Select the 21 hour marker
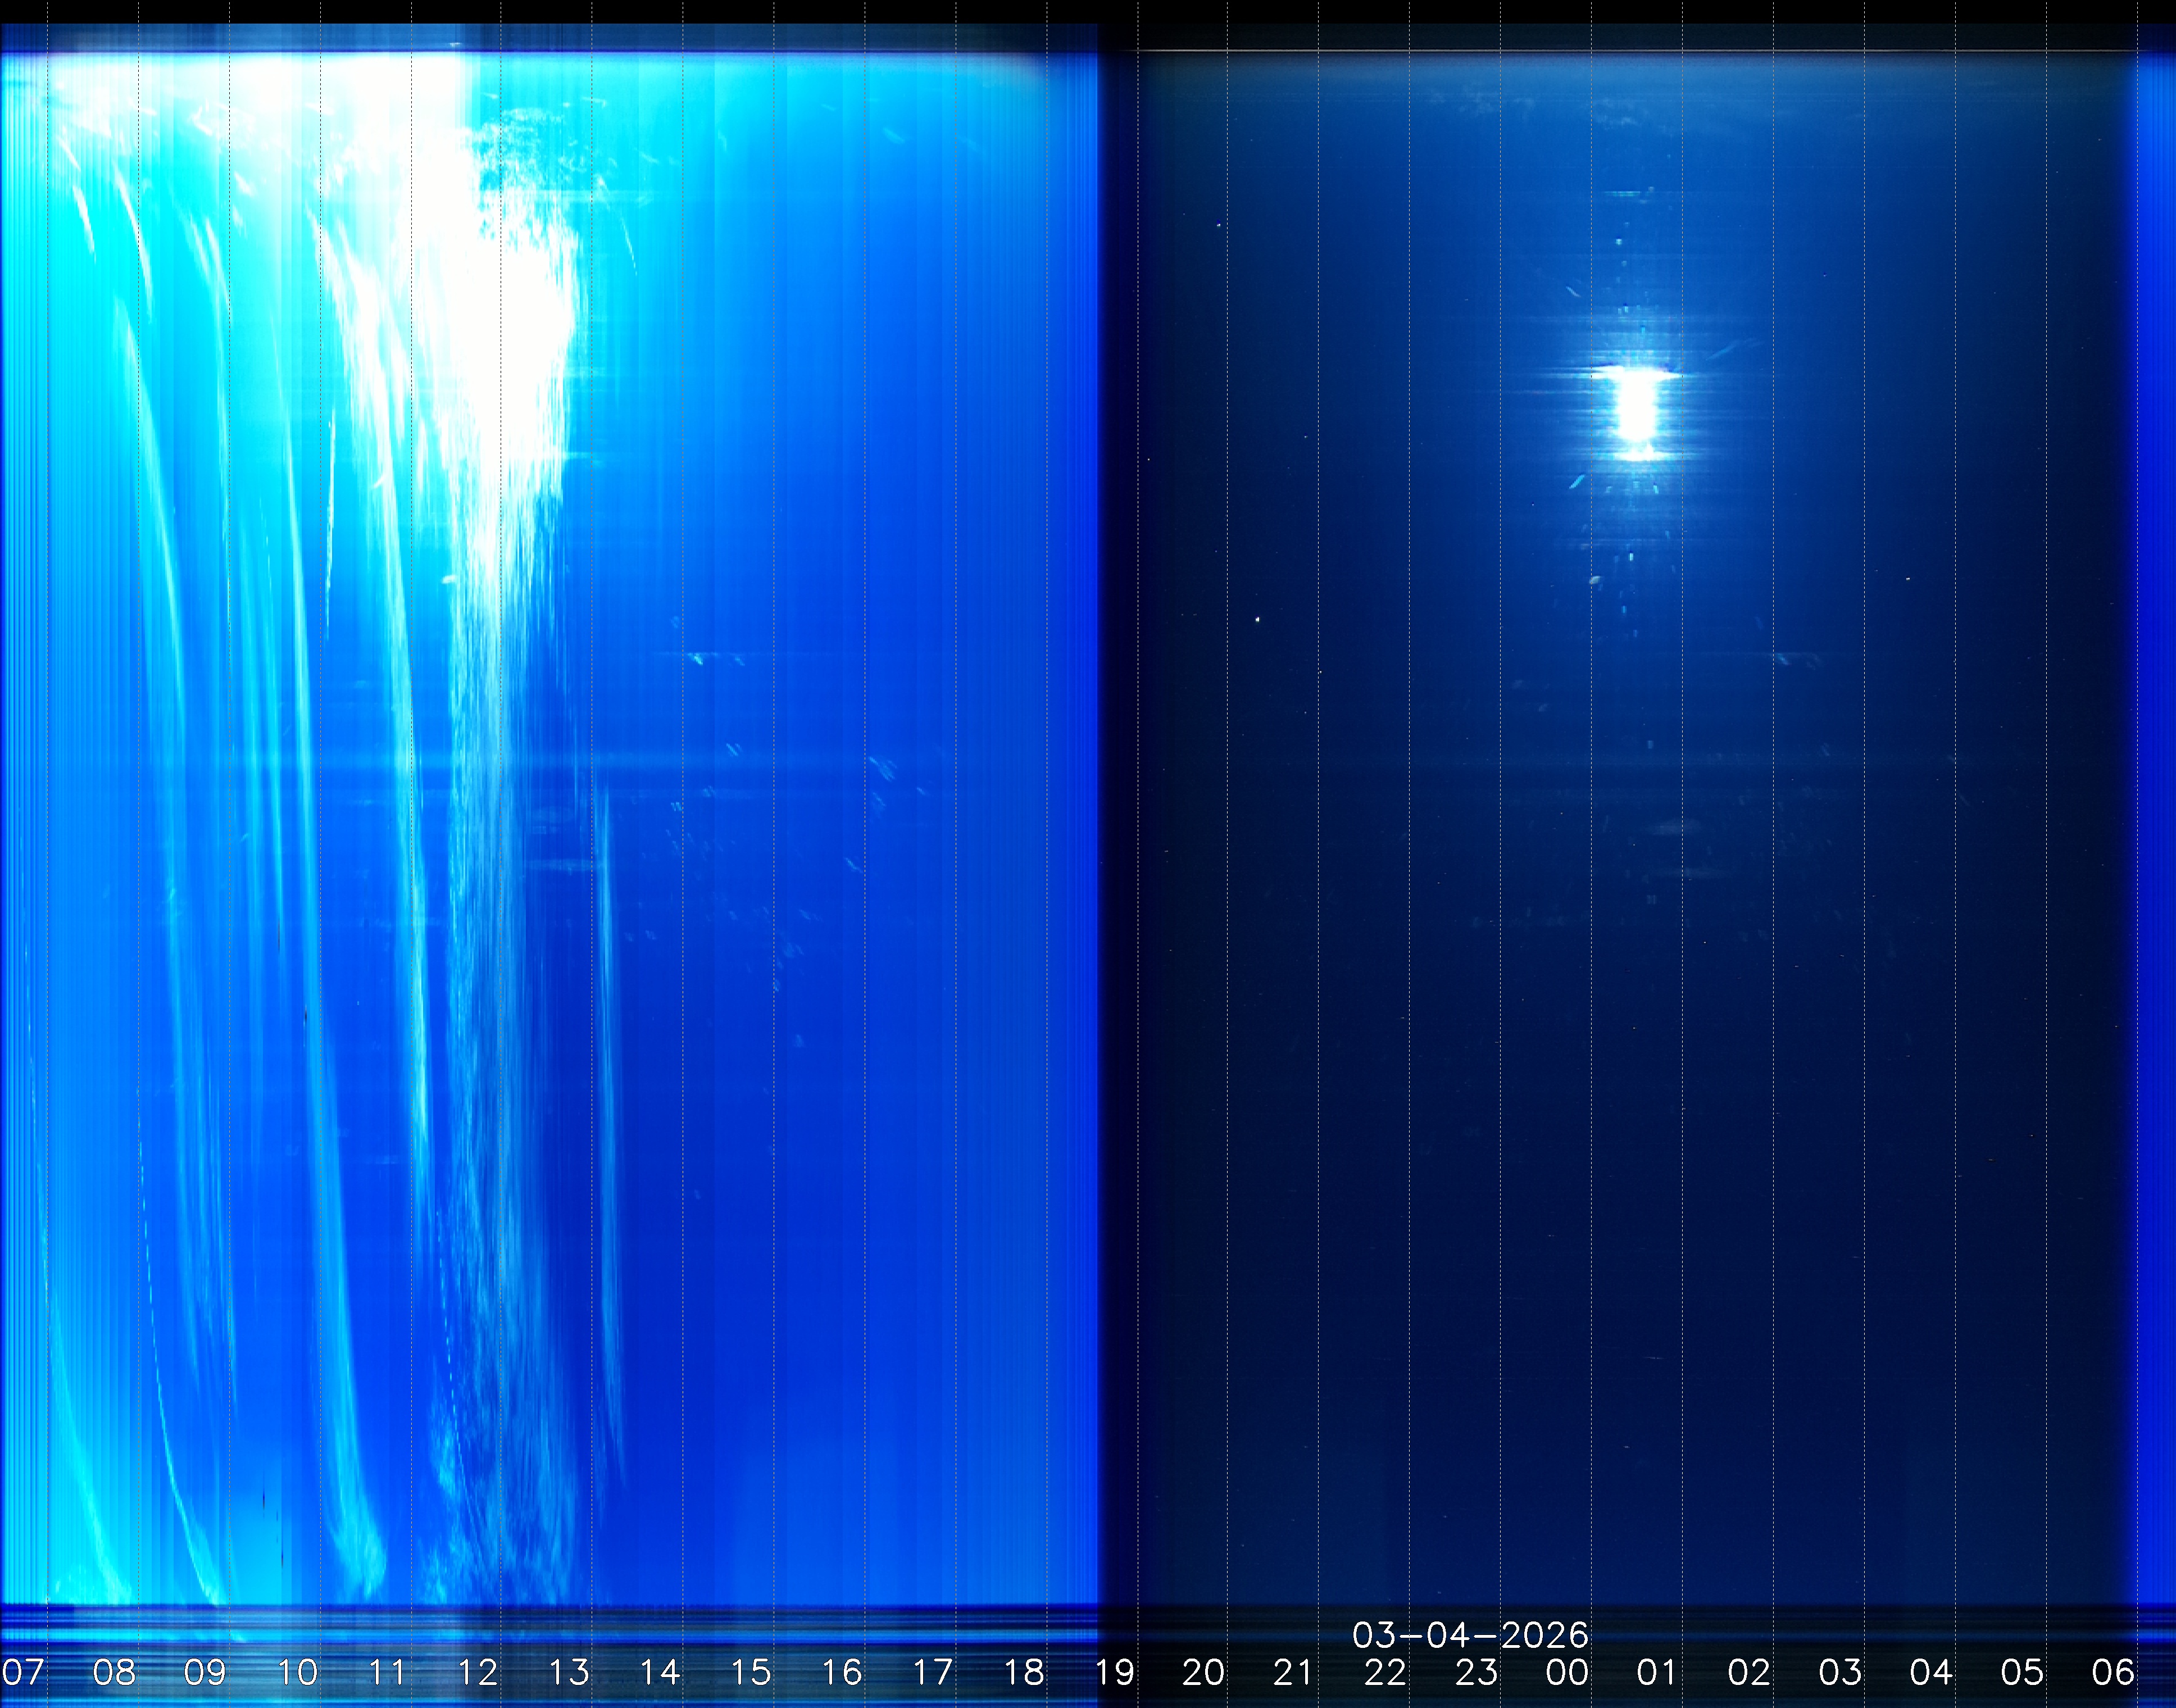The width and height of the screenshot is (2176, 1708). click(x=1293, y=1672)
